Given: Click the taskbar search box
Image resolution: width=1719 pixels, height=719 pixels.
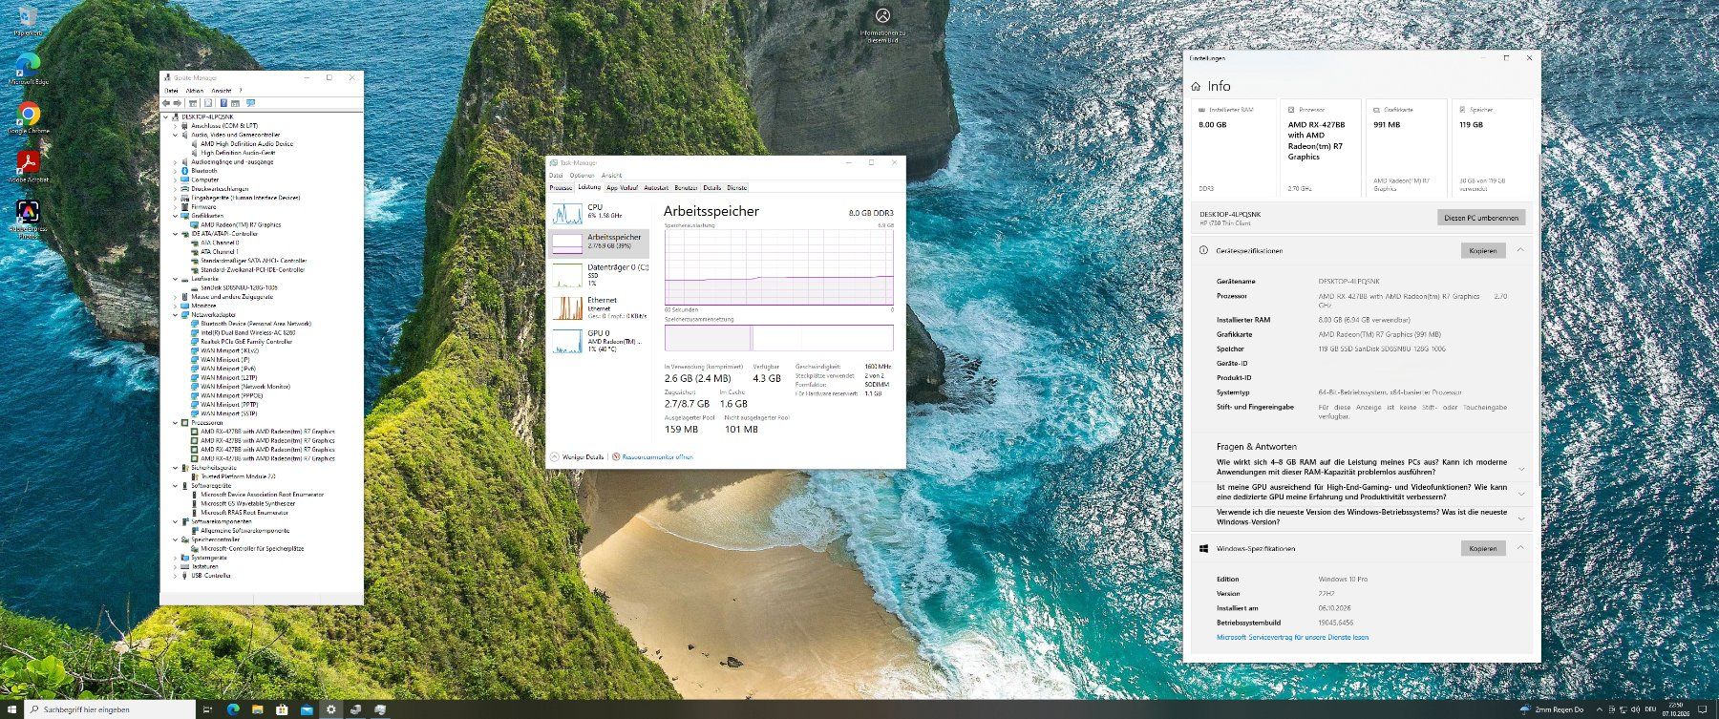Looking at the screenshot, I should [109, 709].
